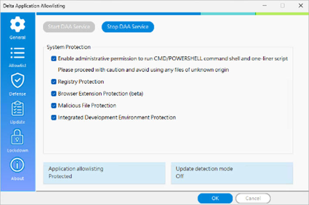Click the Start DAA Service button
The height and width of the screenshot is (205, 309).
(69, 27)
